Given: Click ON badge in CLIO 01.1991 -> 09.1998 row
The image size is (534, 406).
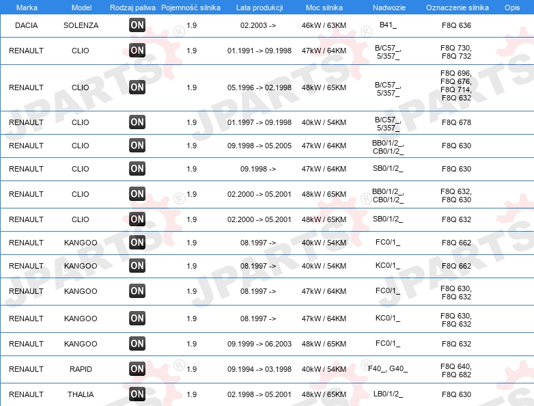Looking at the screenshot, I should pos(137,50).
